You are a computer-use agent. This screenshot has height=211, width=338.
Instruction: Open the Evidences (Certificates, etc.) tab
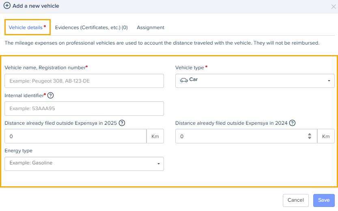pos(91,28)
